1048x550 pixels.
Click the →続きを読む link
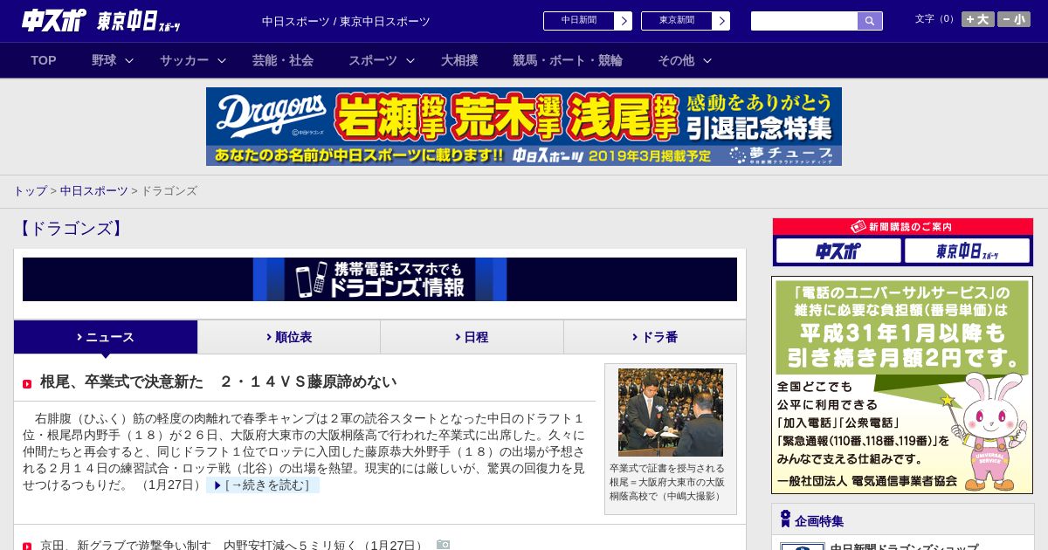pyautogui.click(x=263, y=485)
